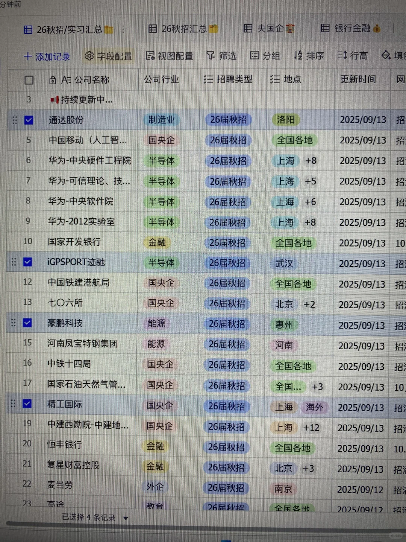Click the +3 locations tag for 复星财富控股
Viewport: 406px width, 542px height.
(308, 469)
